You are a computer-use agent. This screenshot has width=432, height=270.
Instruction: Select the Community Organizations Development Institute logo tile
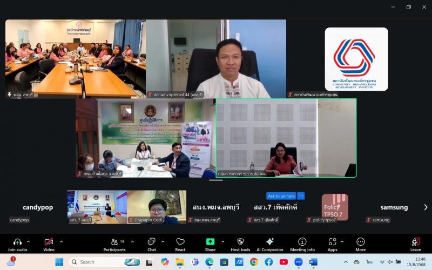pos(356,59)
